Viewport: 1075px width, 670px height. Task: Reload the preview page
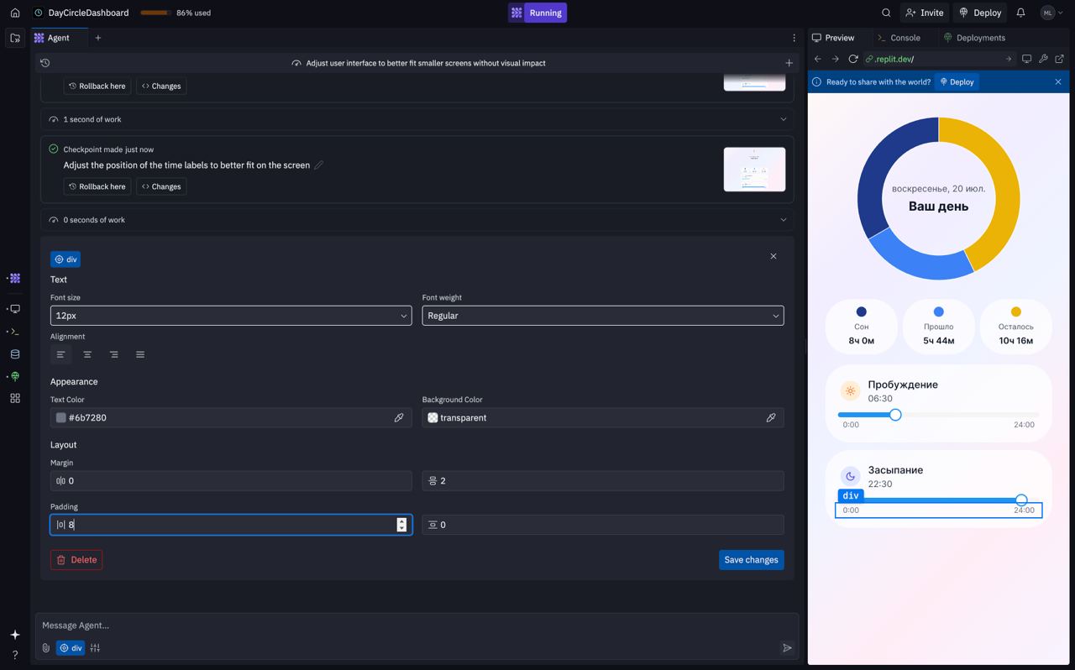point(852,59)
